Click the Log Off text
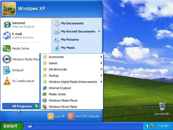 tap(60, 116)
